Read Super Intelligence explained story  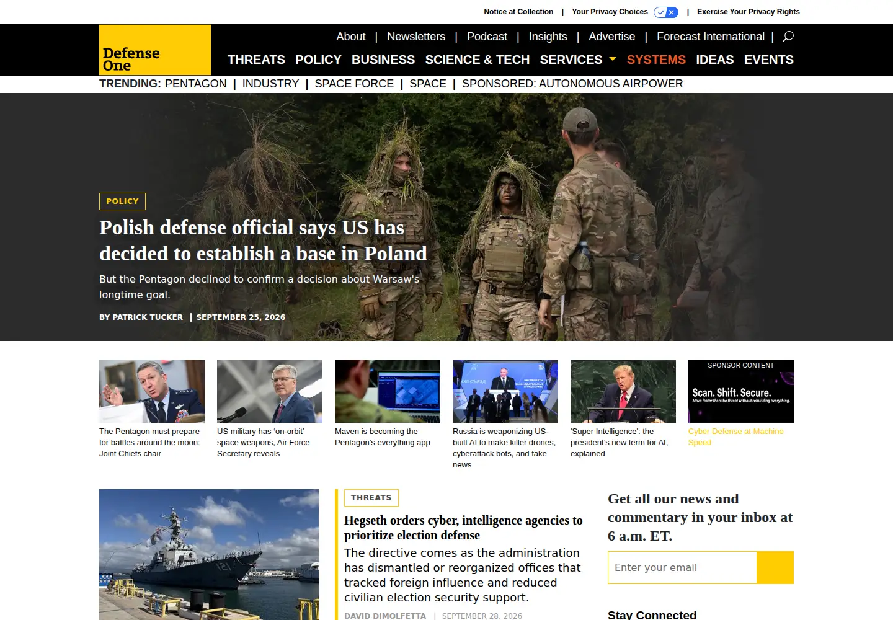point(620,443)
